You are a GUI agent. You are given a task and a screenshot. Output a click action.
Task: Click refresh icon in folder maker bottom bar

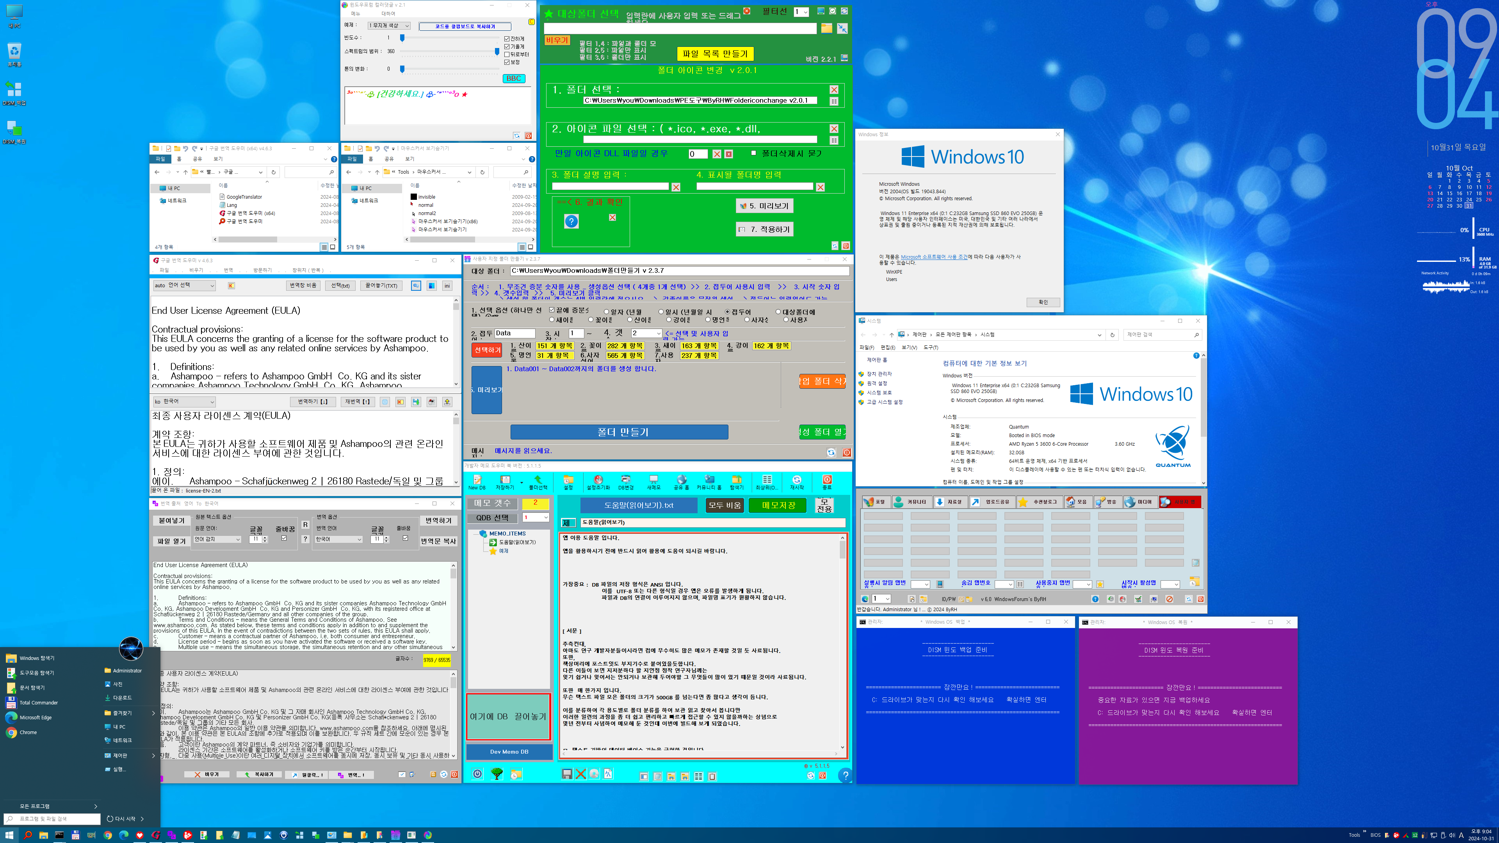tap(831, 452)
